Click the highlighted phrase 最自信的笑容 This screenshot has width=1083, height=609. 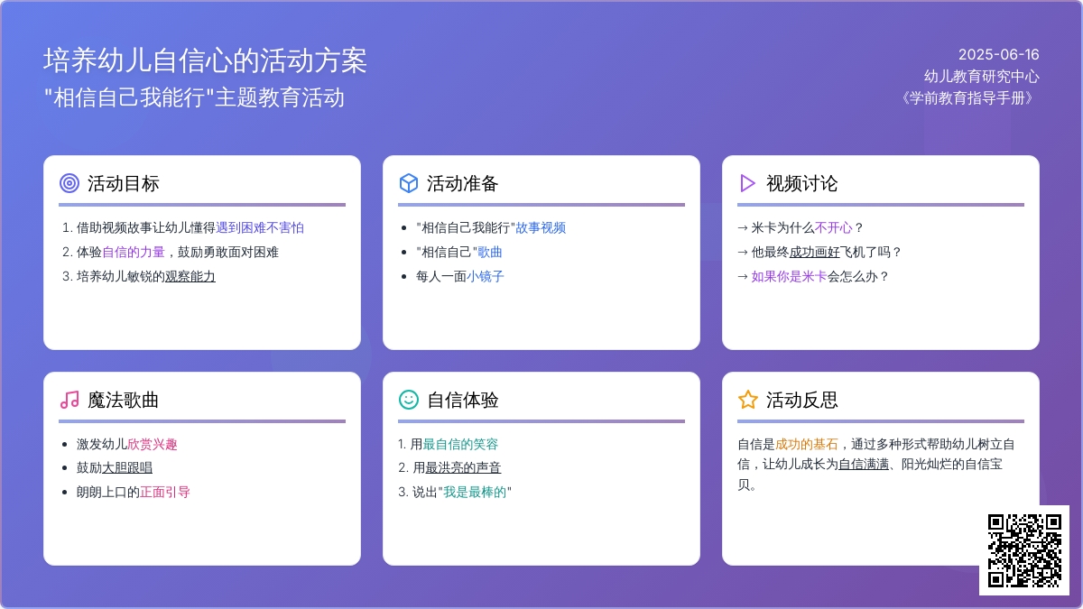coord(460,444)
